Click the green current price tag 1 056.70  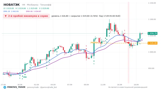click(x=152, y=33)
